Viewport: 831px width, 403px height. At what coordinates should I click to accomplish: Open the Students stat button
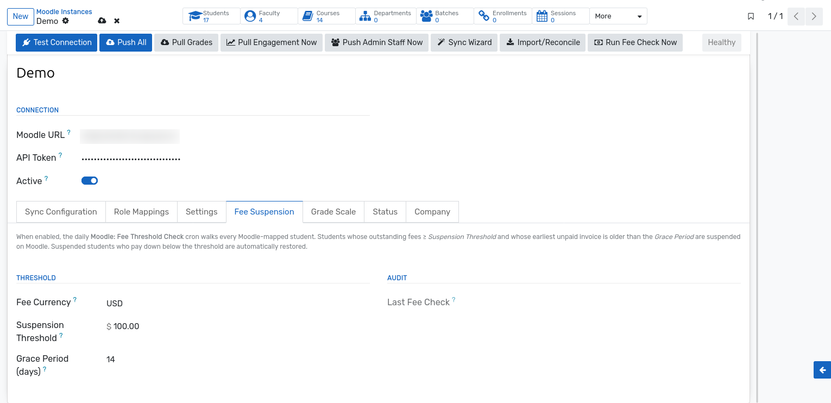211,16
